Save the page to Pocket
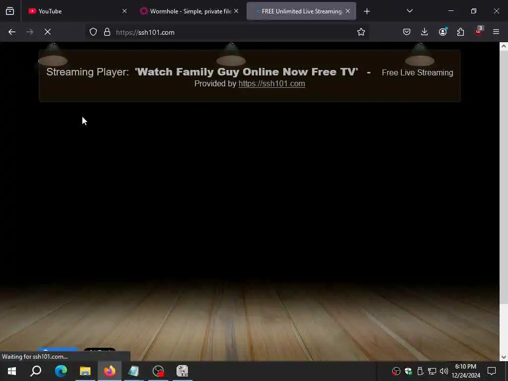The height and width of the screenshot is (381, 508). click(x=407, y=32)
